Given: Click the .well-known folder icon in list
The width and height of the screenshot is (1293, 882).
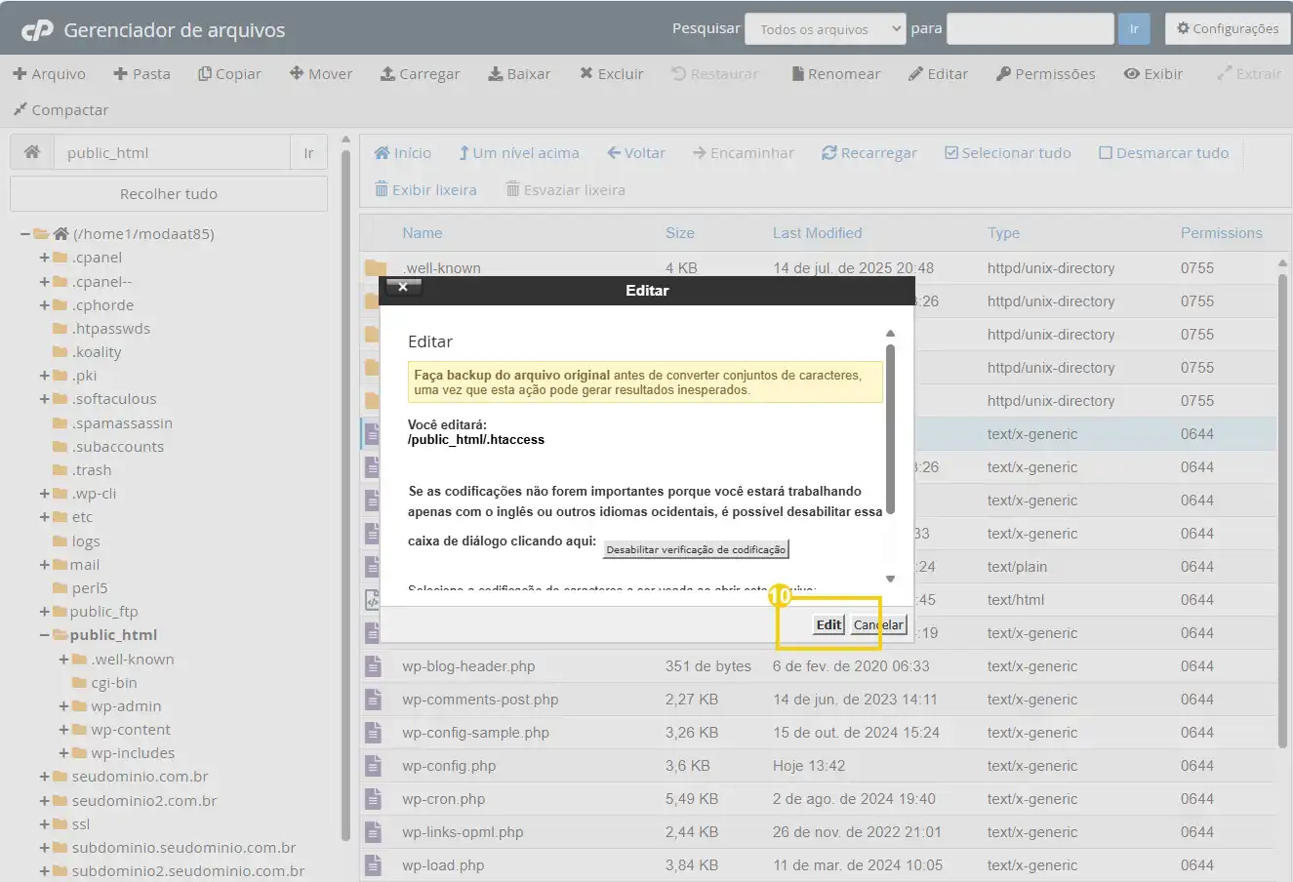Looking at the screenshot, I should [x=376, y=267].
